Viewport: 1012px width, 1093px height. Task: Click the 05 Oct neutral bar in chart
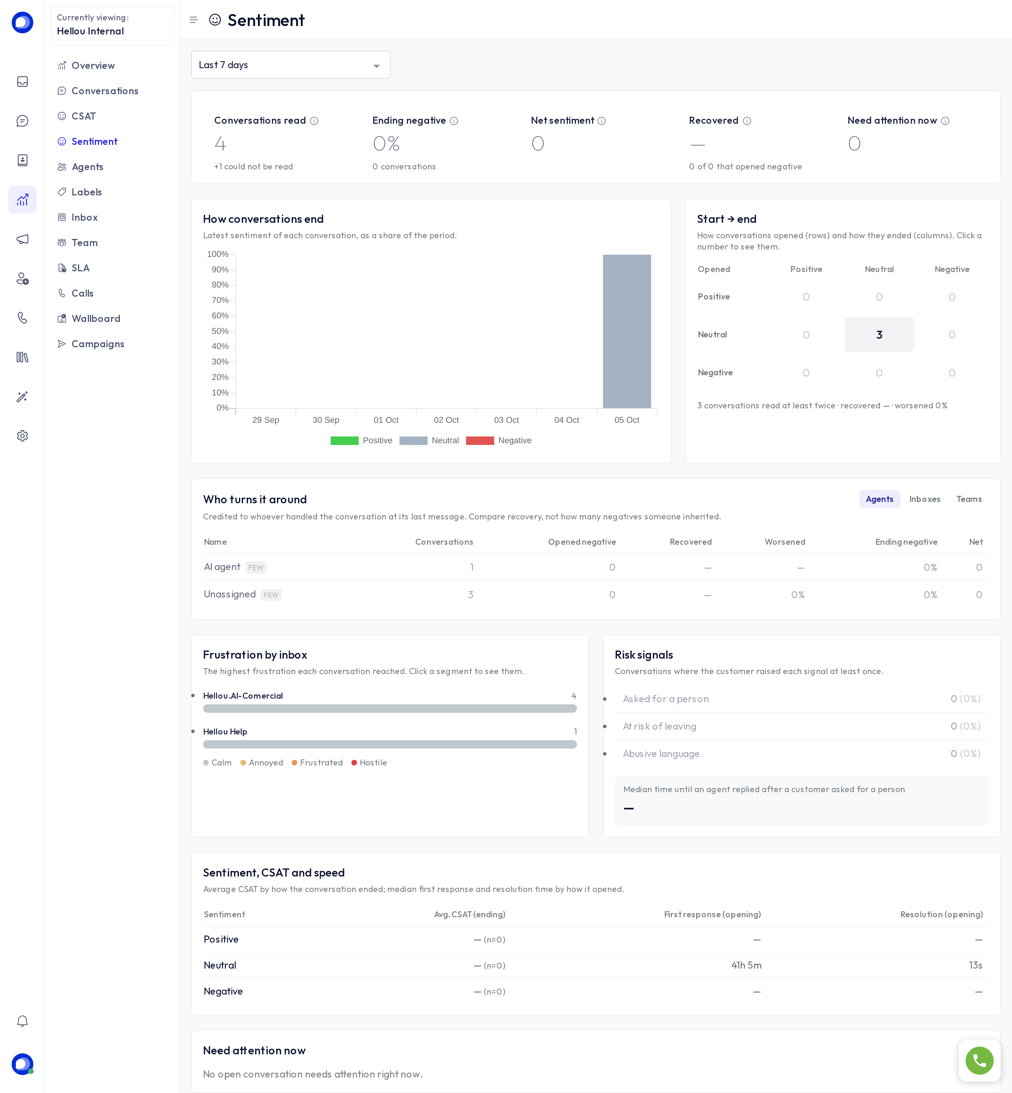click(x=627, y=331)
